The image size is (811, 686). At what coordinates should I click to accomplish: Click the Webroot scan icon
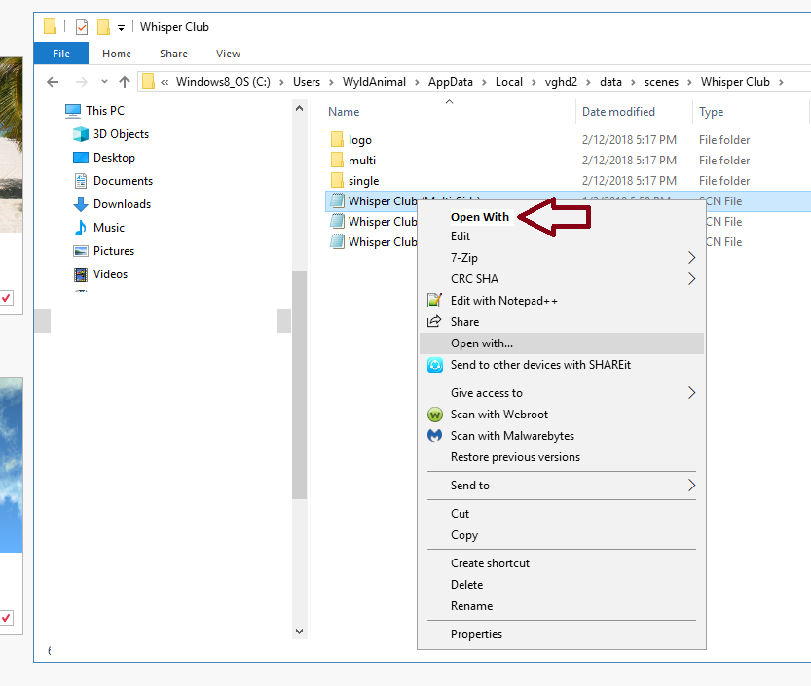[x=435, y=415]
